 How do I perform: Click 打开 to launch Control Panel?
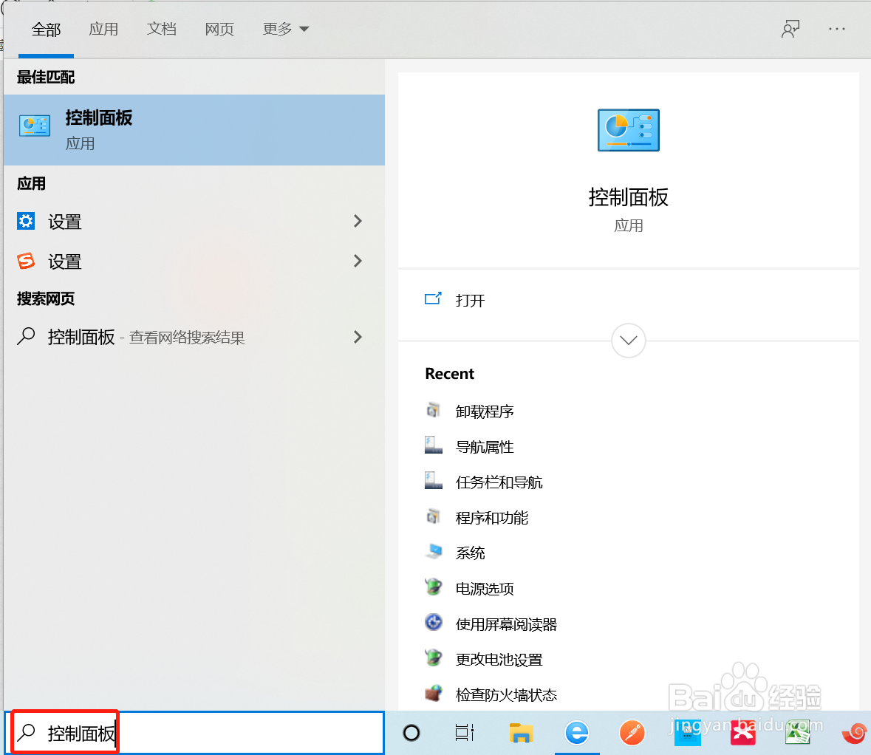tap(471, 300)
